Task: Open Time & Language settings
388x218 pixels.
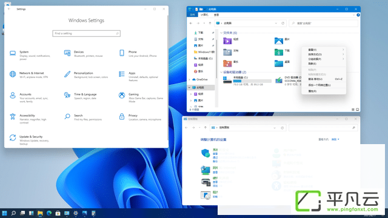Action: coord(81,96)
